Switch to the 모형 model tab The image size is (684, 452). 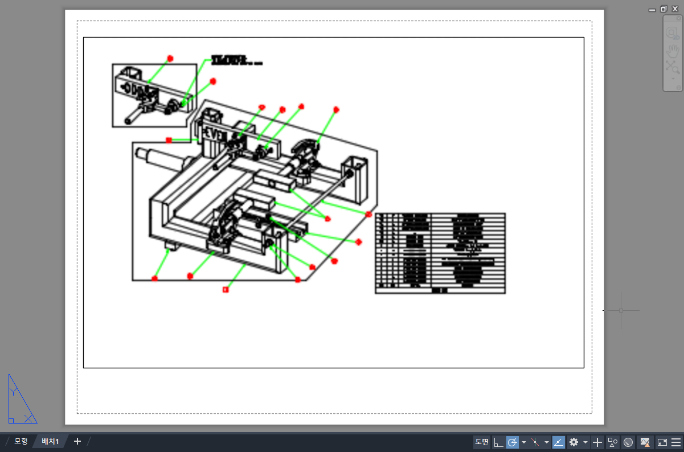pyautogui.click(x=21, y=441)
